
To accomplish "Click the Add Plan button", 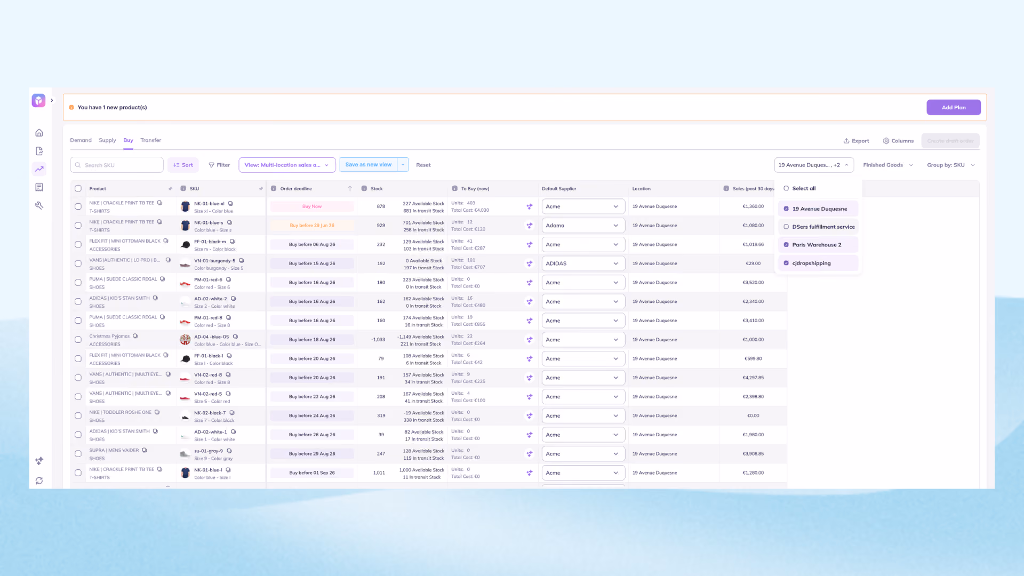I will [954, 107].
